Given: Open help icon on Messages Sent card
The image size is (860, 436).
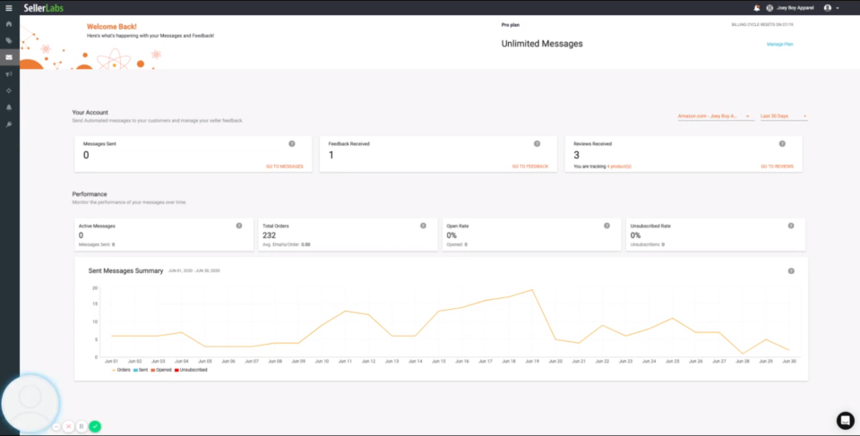Looking at the screenshot, I should pyautogui.click(x=292, y=143).
